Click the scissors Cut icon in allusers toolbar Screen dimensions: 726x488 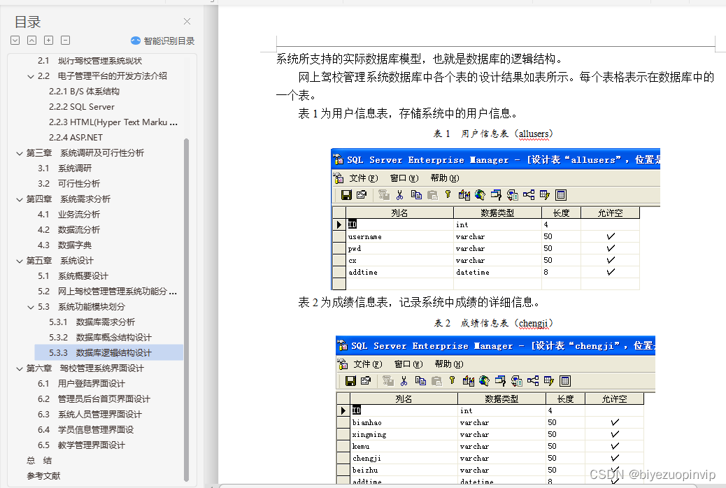[x=399, y=195]
